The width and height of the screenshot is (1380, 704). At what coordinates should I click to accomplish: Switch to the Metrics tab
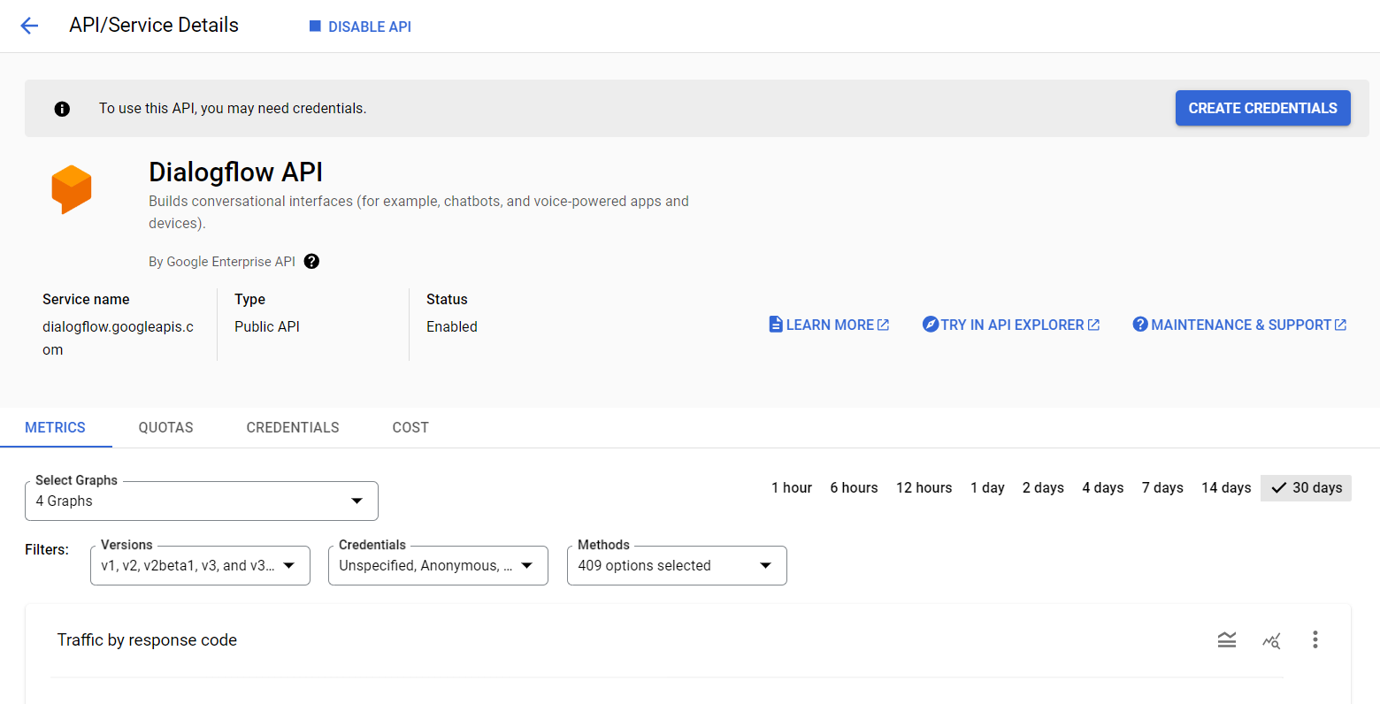pos(56,427)
